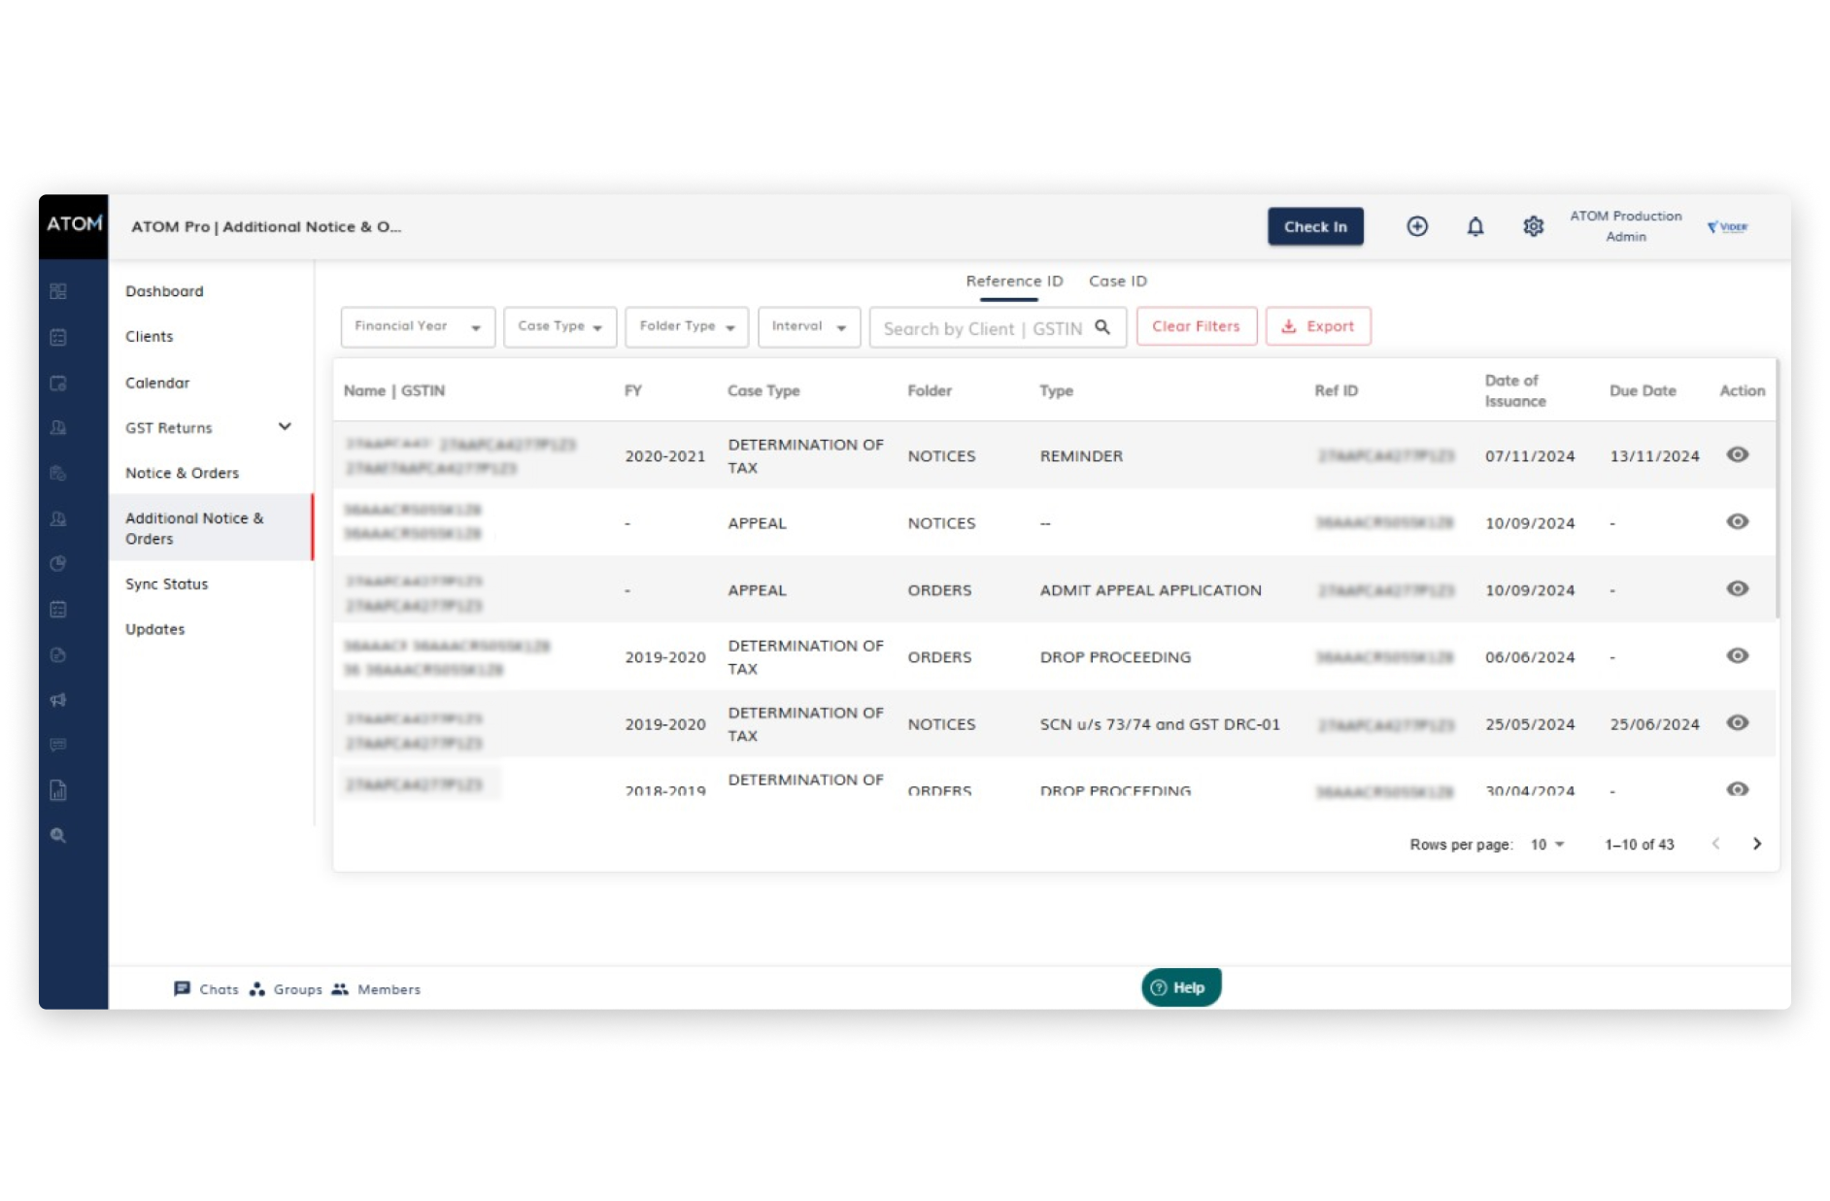This screenshot has width=1830, height=1201.
Task: Open Members in the bottom bar
Action: click(x=376, y=988)
